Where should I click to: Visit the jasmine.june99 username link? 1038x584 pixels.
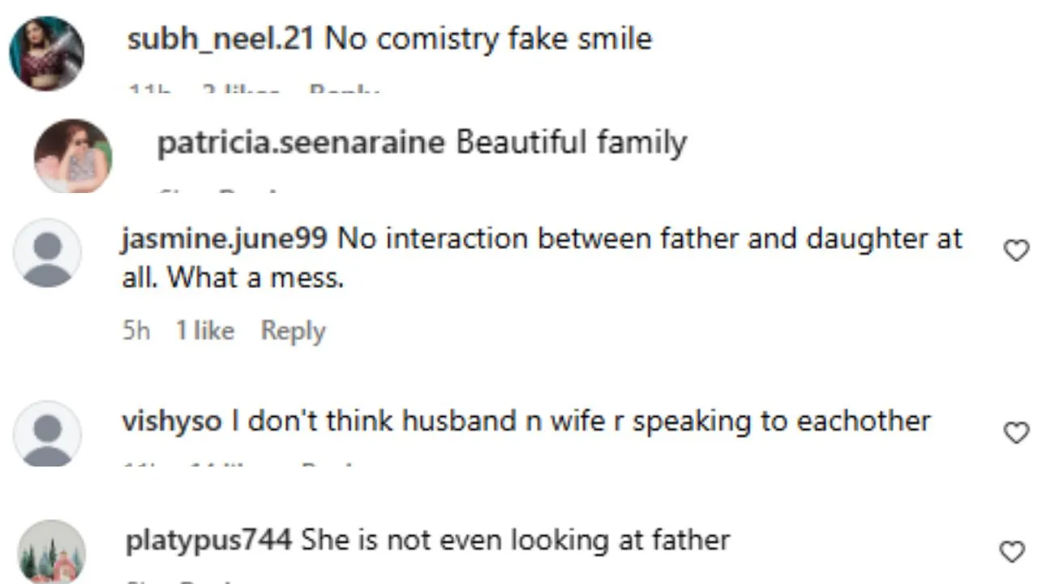225,238
